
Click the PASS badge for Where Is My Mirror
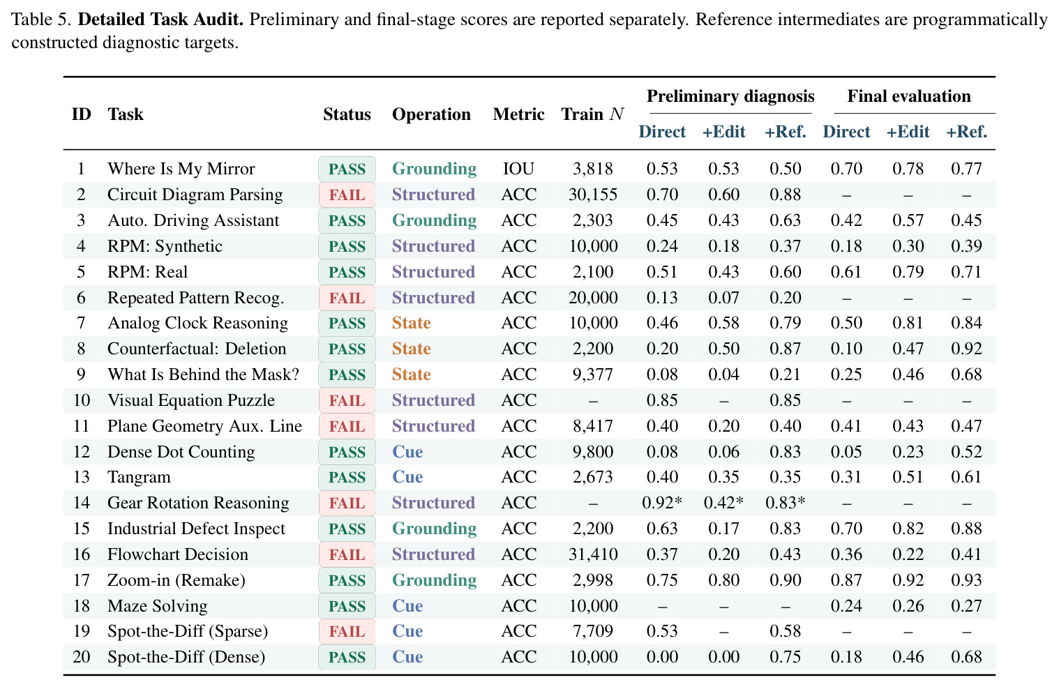tap(347, 169)
